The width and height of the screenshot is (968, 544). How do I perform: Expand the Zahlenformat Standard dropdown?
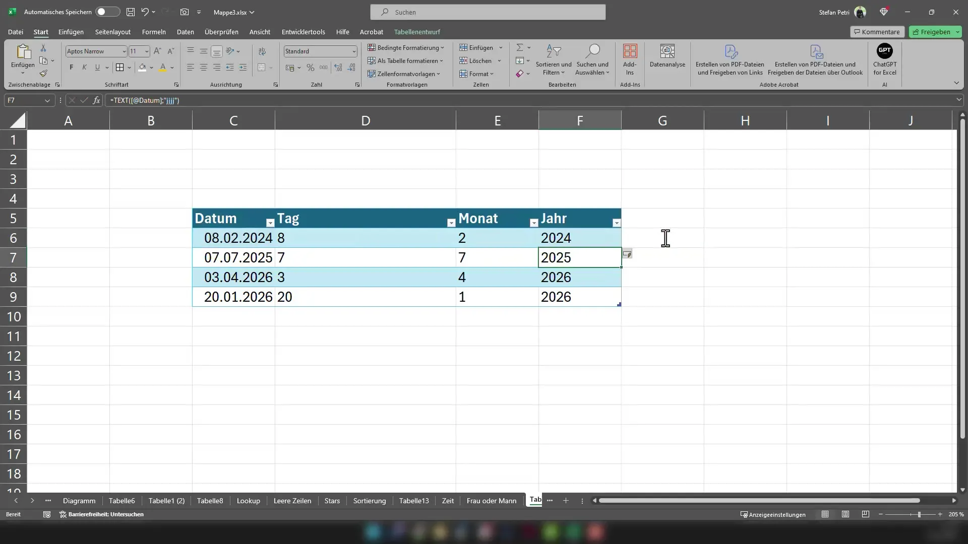point(353,51)
